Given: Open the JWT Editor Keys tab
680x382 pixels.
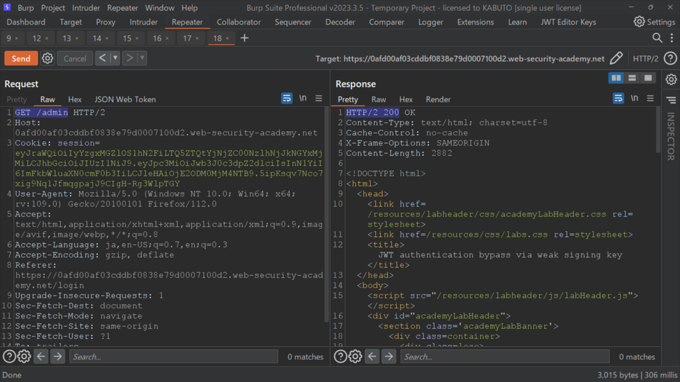Looking at the screenshot, I should point(568,22).
